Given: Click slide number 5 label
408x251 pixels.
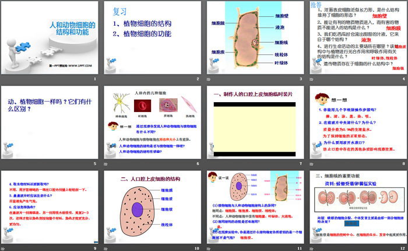Looking at the screenshot, I should point(95,163).
